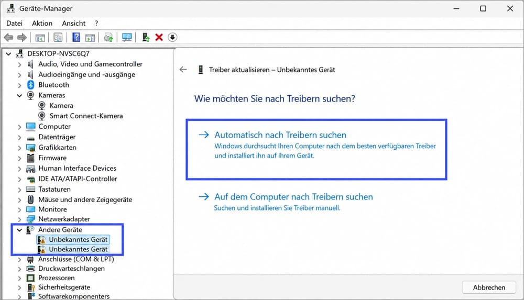Click the Kameras webcam icon
524x300 pixels.
[30, 95]
